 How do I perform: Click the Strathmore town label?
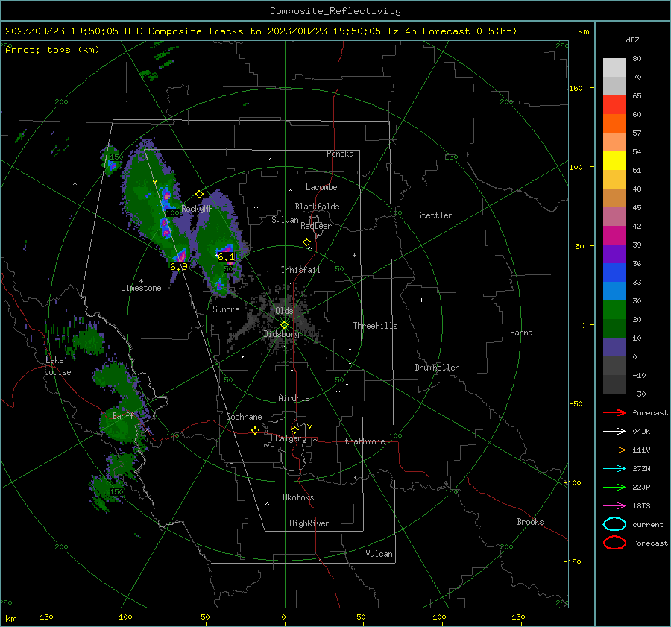(362, 441)
